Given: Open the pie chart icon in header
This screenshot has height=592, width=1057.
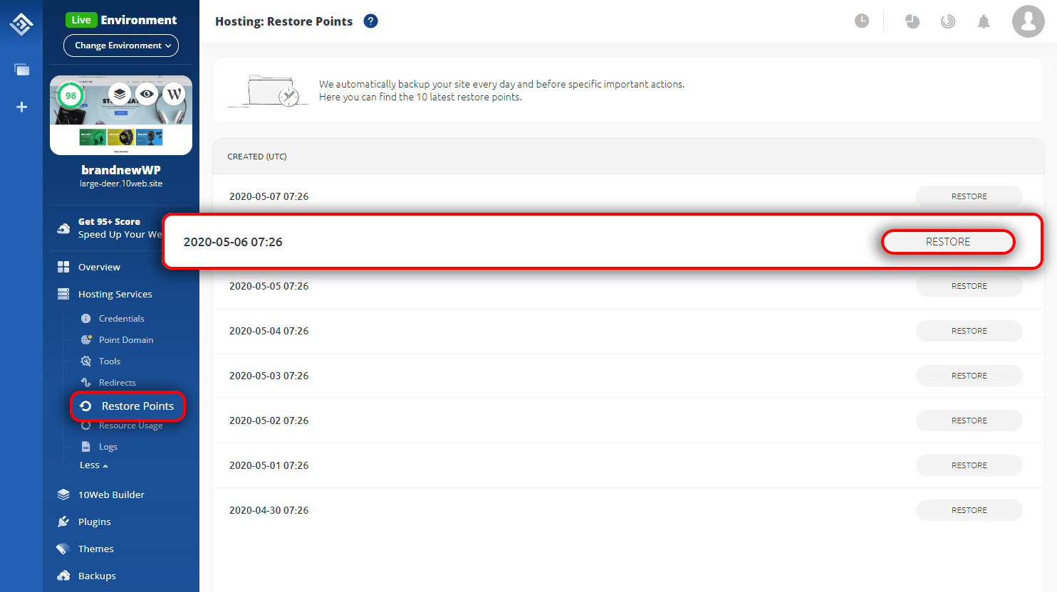Looking at the screenshot, I should [912, 21].
